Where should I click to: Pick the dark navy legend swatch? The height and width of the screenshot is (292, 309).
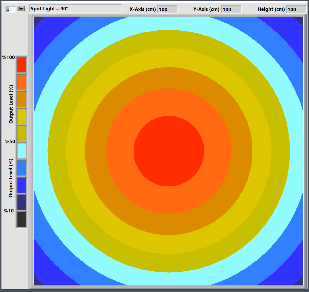pos(22,202)
